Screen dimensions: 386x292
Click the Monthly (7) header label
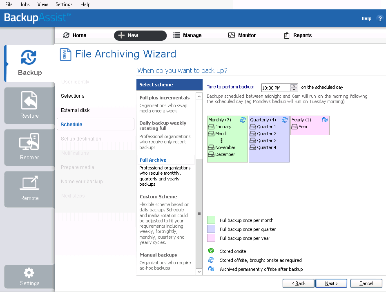(220, 120)
